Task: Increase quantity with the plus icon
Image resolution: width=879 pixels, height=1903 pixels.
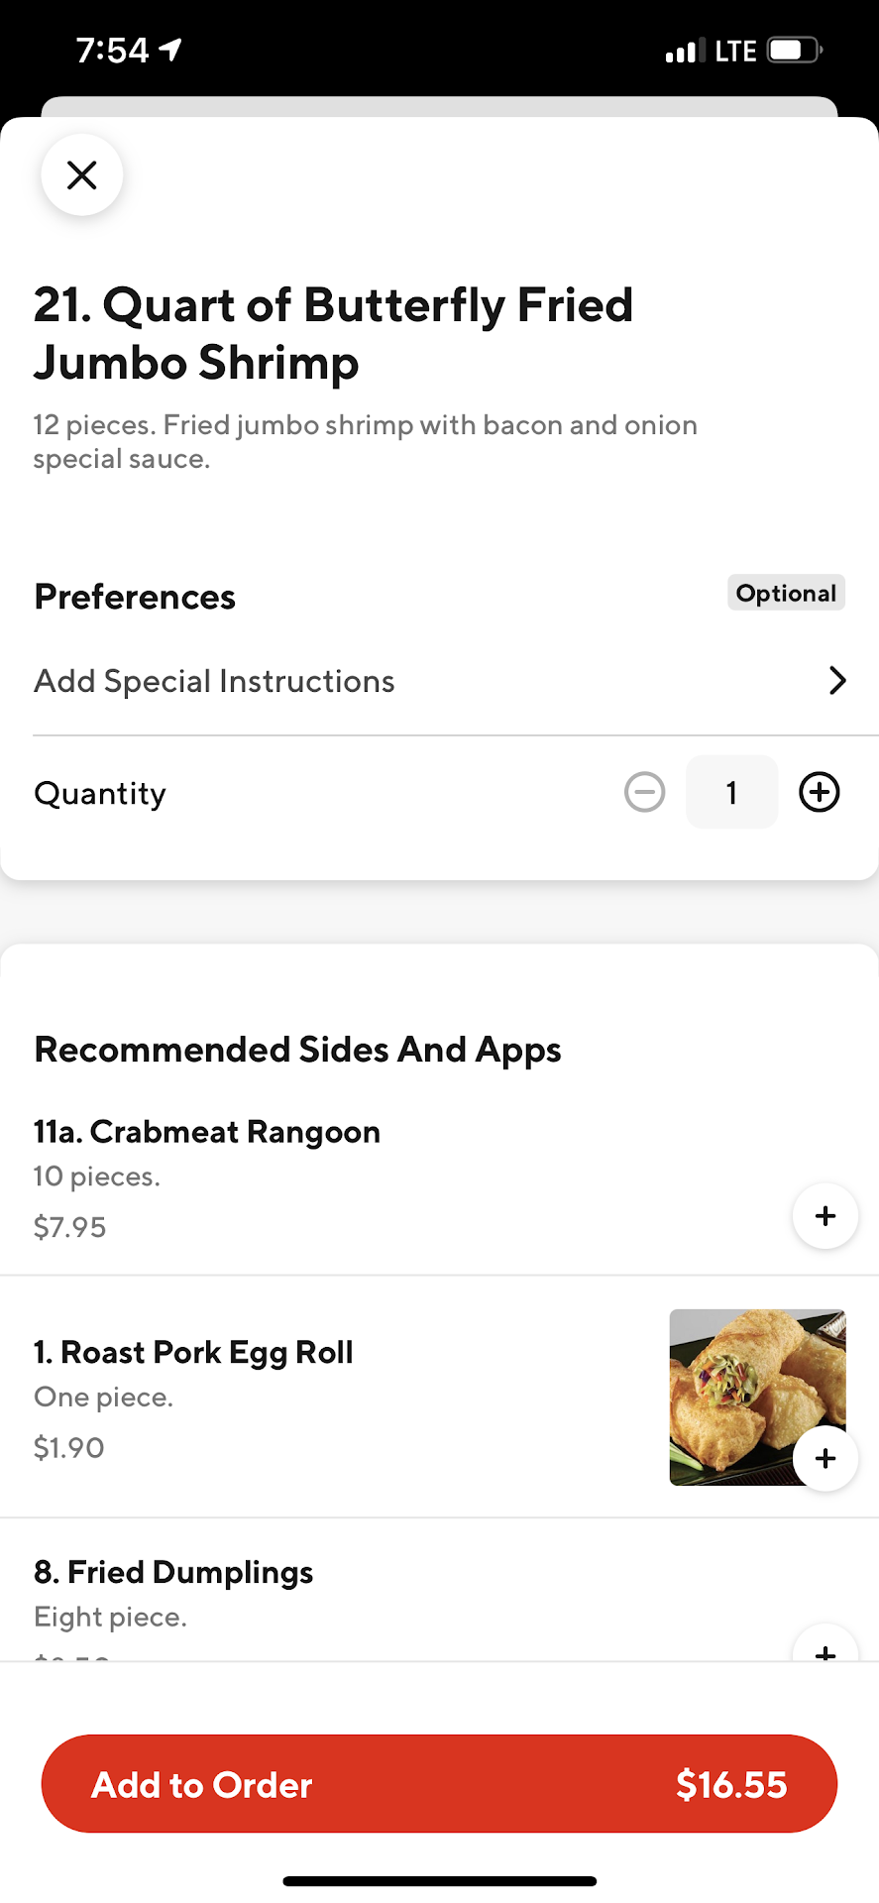Action: pyautogui.click(x=820, y=792)
